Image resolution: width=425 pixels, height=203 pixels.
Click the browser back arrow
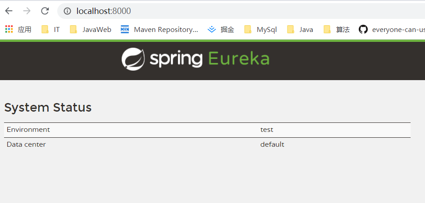pyautogui.click(x=9, y=11)
